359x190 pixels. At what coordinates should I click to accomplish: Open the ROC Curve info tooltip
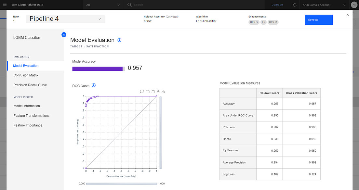(x=93, y=85)
